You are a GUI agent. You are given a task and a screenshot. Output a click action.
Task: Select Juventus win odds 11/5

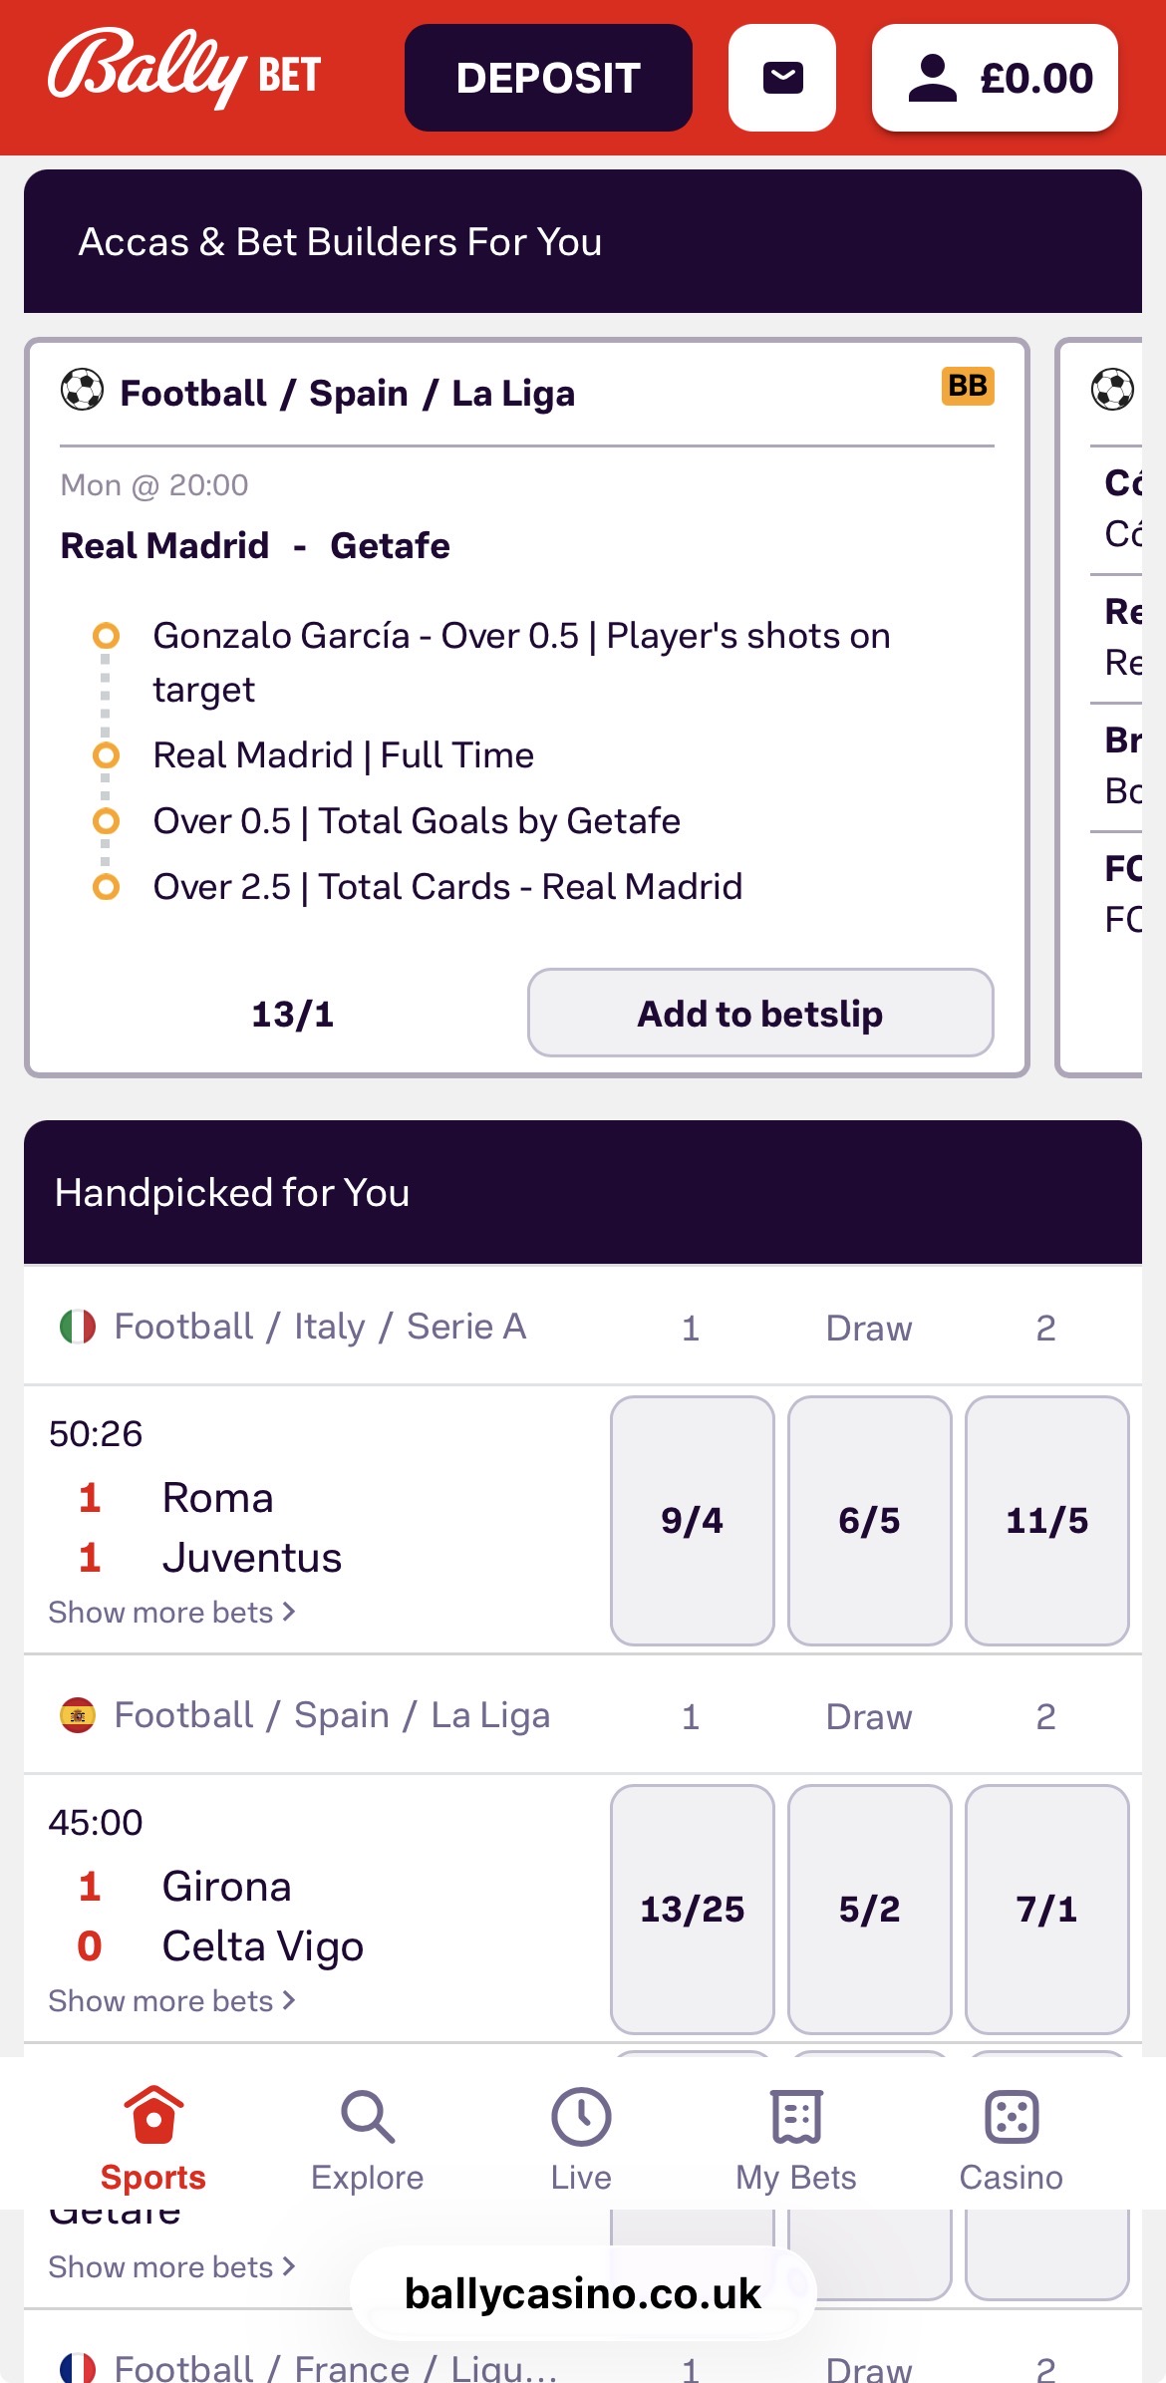[x=1046, y=1520]
